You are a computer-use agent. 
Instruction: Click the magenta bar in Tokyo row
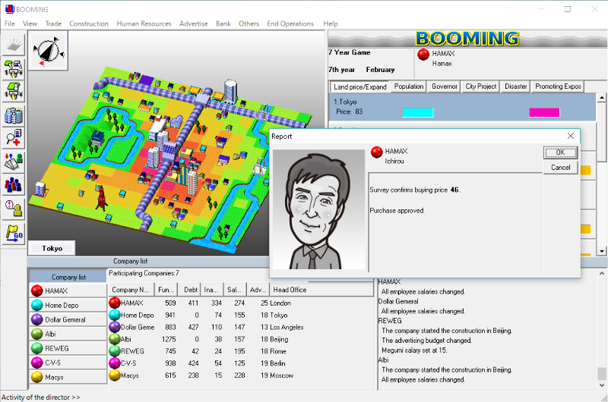point(544,112)
